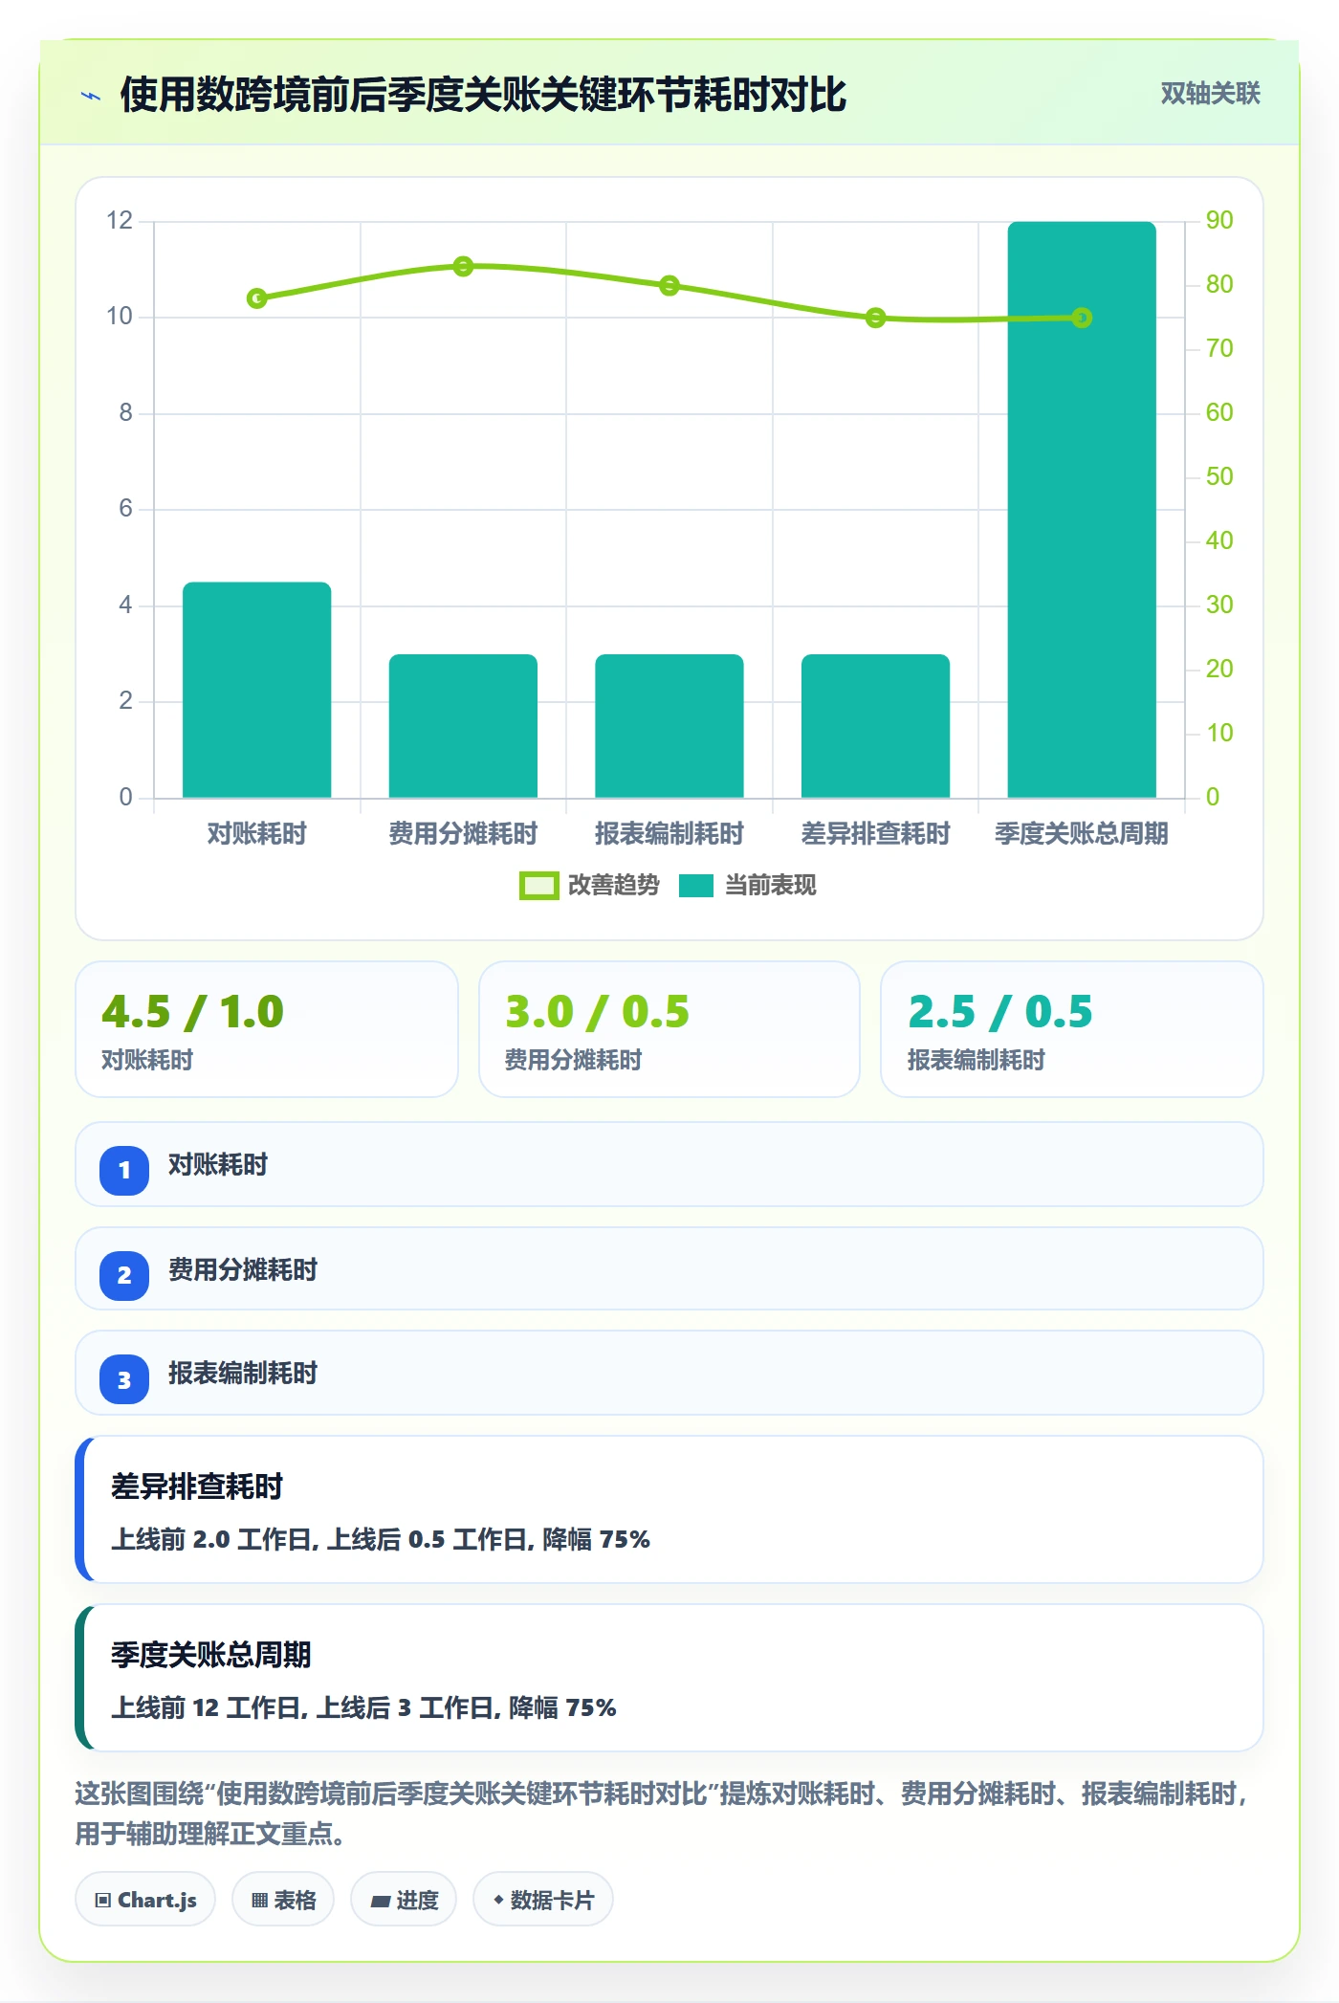Click the 对账耗时 text in list row 1

[218, 1165]
